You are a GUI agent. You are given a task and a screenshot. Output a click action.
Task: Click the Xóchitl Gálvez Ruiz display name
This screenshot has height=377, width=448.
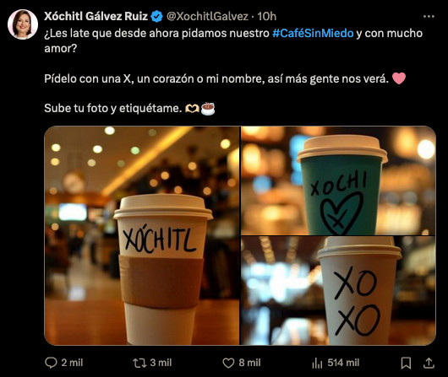pos(96,16)
